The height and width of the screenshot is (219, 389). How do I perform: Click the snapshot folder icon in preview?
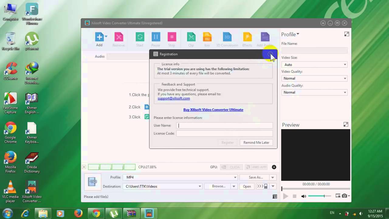[338, 196]
